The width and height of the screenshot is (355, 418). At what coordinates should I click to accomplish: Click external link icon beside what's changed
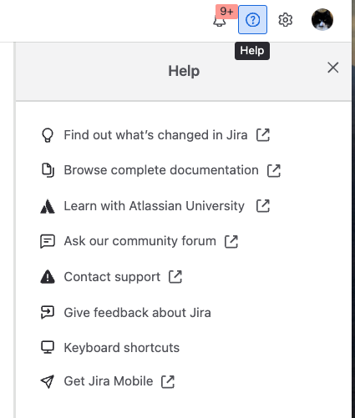click(263, 135)
